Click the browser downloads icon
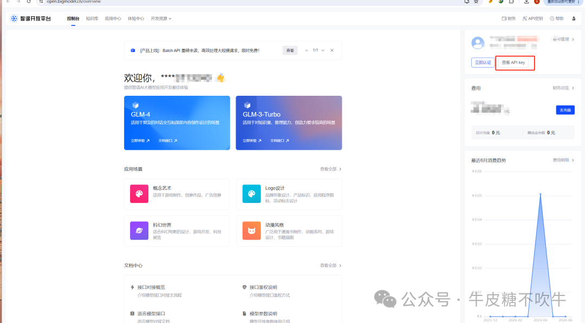Screen dimensions: 585x323 [526, 2]
